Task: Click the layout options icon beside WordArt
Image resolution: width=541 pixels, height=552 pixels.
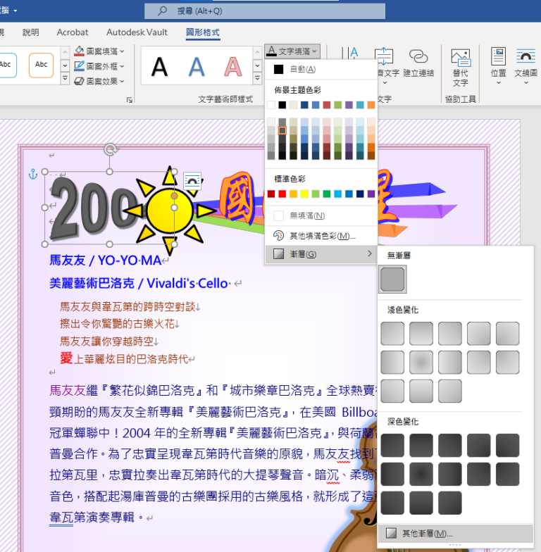Action: coord(193,181)
